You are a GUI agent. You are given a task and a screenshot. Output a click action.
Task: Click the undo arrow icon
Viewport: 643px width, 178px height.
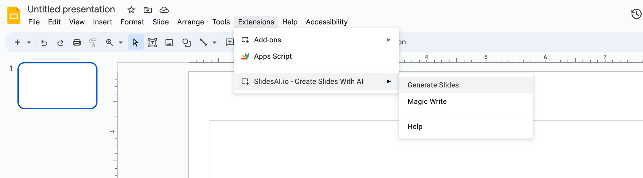point(44,42)
